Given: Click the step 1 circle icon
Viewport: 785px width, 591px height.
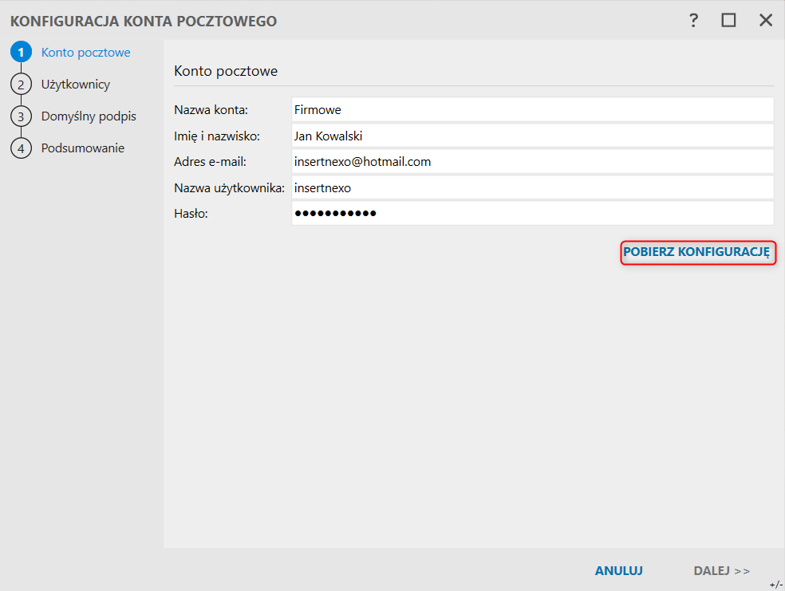Looking at the screenshot, I should (21, 53).
